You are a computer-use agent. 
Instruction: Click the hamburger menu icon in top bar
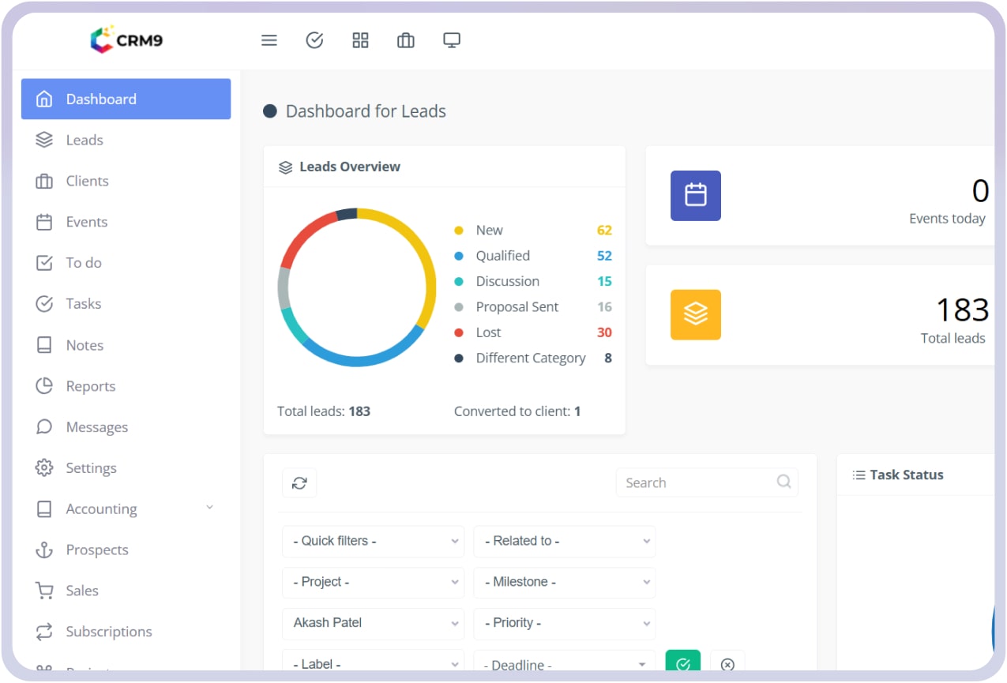[269, 40]
